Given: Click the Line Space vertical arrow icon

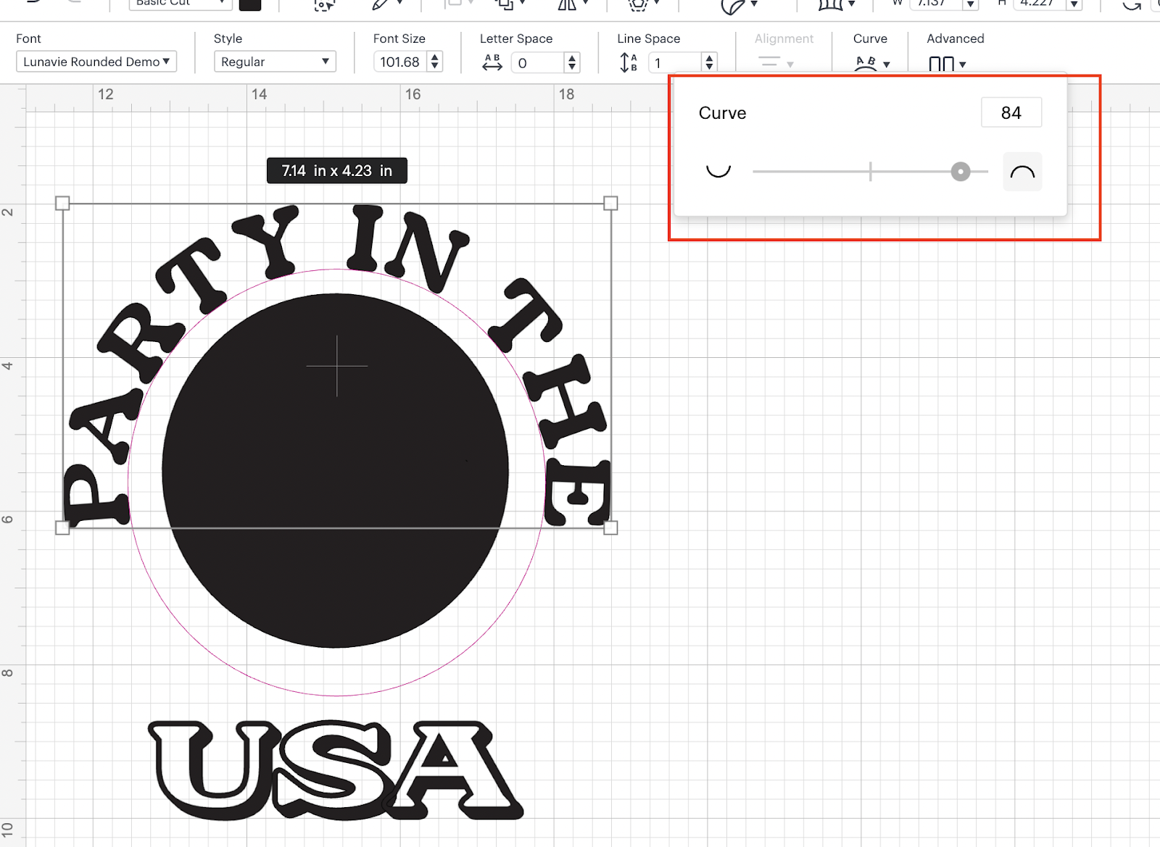Looking at the screenshot, I should (x=629, y=62).
